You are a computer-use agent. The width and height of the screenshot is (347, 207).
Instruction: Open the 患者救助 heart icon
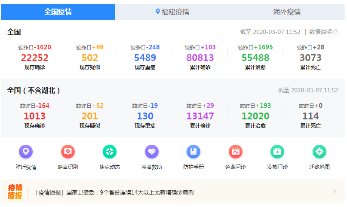tap(152, 152)
